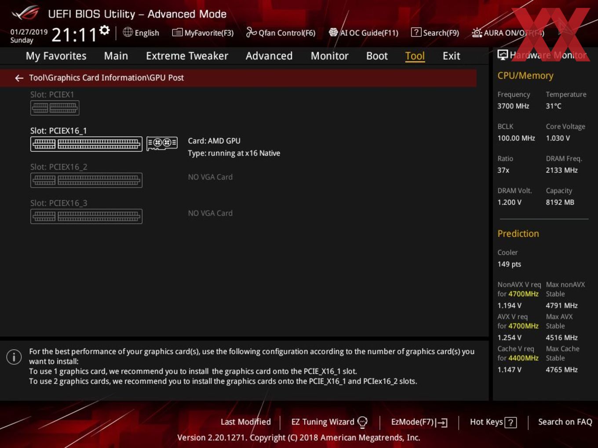
Task: Click the '8192 MB' capacity value
Action: point(560,202)
